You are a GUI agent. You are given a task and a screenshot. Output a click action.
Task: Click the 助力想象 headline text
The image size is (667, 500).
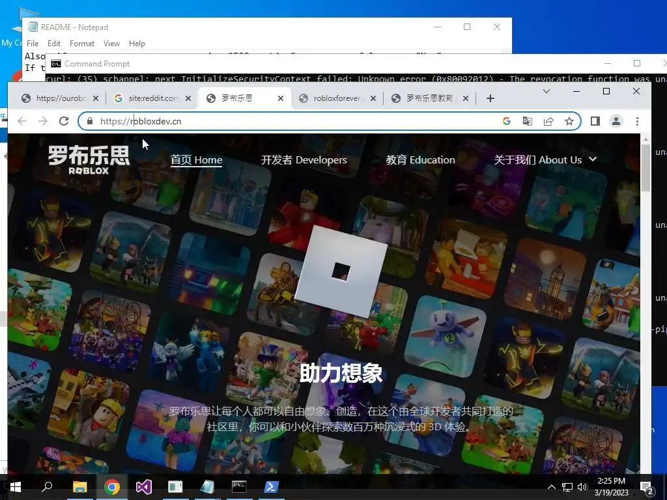pos(341,373)
